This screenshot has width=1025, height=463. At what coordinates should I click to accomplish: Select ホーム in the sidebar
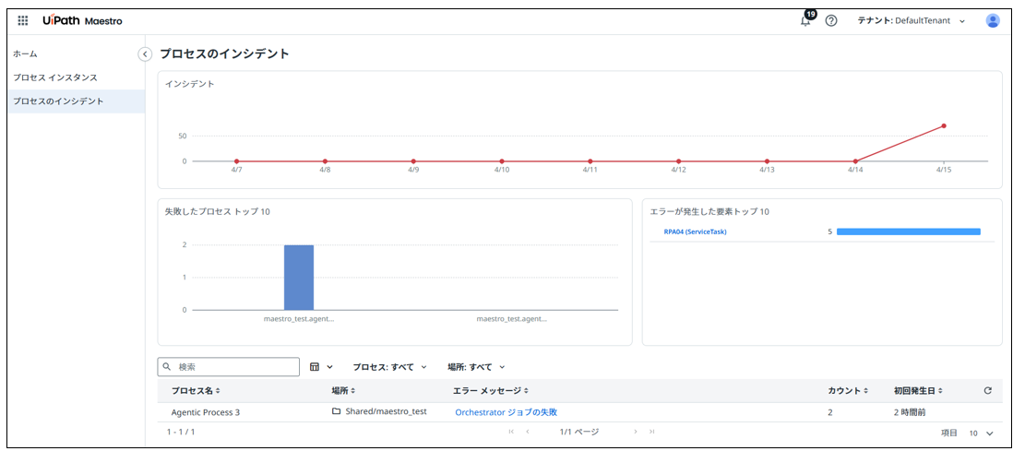(26, 54)
